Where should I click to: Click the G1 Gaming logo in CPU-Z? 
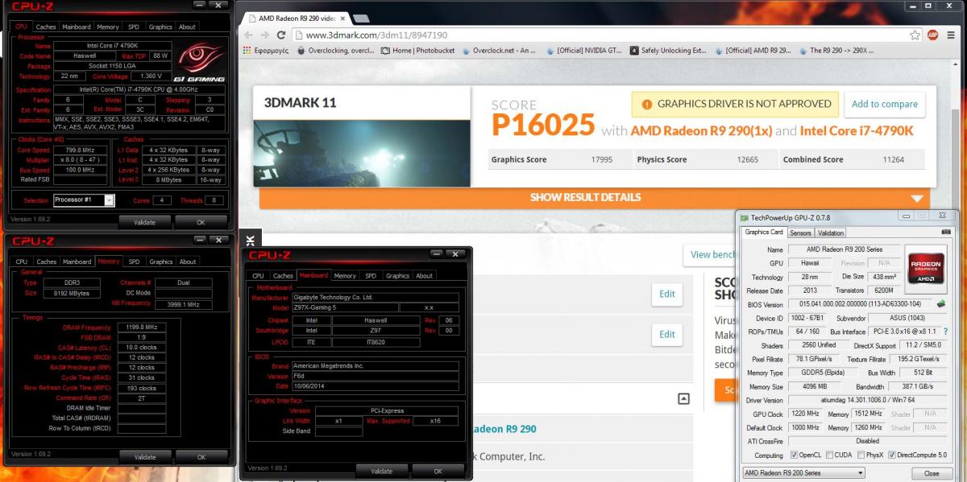click(200, 62)
